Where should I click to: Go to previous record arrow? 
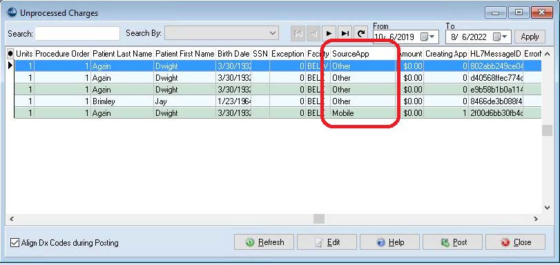[x=313, y=34]
